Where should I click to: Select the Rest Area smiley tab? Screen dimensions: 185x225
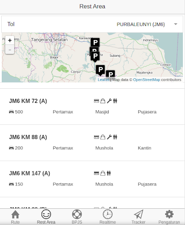coord(46,217)
